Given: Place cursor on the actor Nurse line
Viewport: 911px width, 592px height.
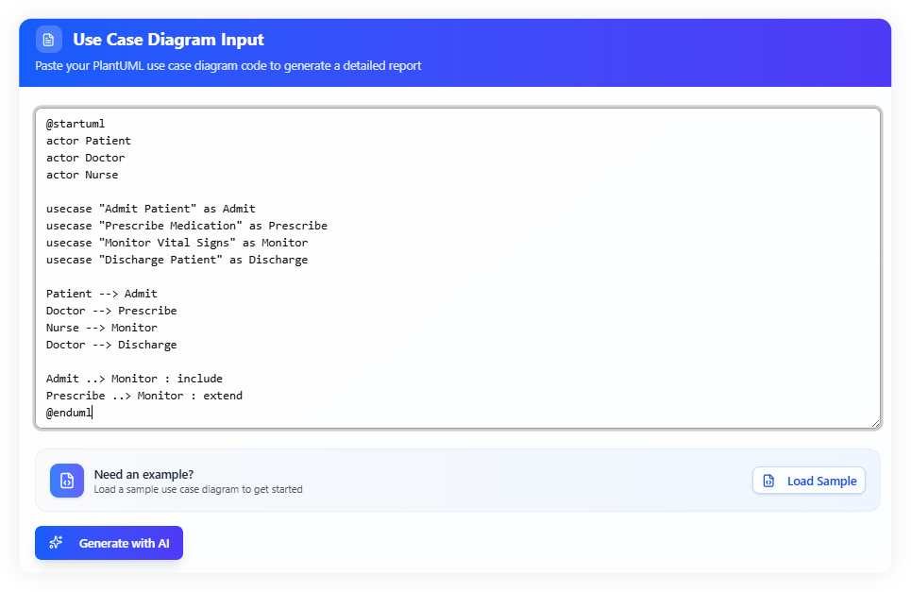Looking at the screenshot, I should tap(82, 175).
